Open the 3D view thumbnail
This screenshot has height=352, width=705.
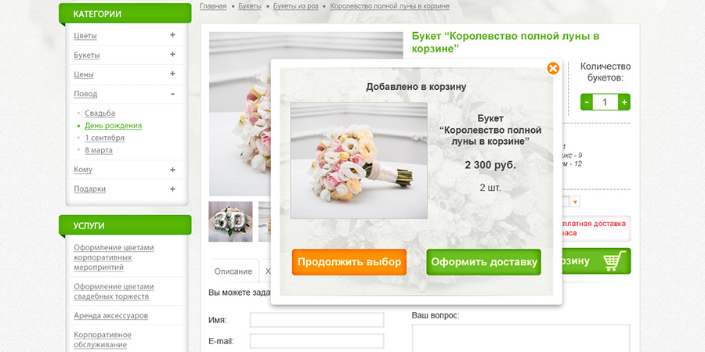tap(230, 221)
